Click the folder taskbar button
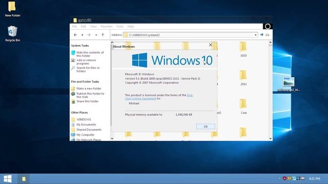Screen dimensions: 328x184 pyautogui.click(x=24, y=179)
